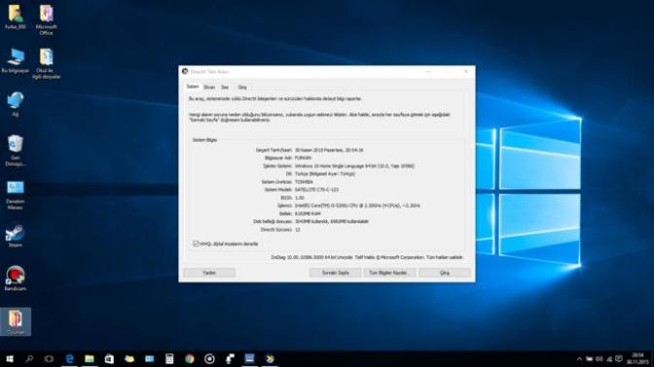Open the battery status tray icon
The height and width of the screenshot is (367, 654).
589,359
